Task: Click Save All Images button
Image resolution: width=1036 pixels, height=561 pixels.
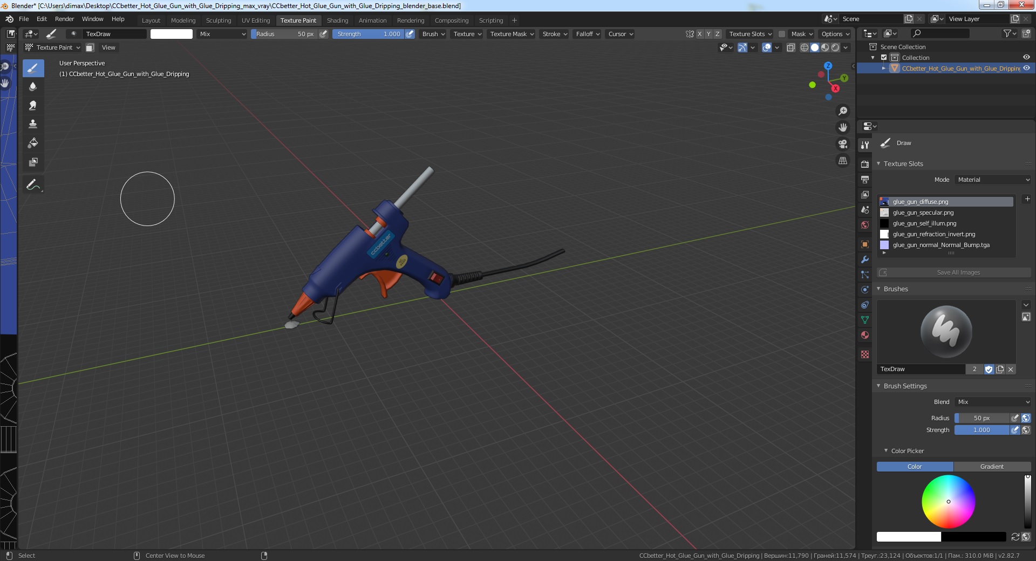Action: (x=954, y=272)
